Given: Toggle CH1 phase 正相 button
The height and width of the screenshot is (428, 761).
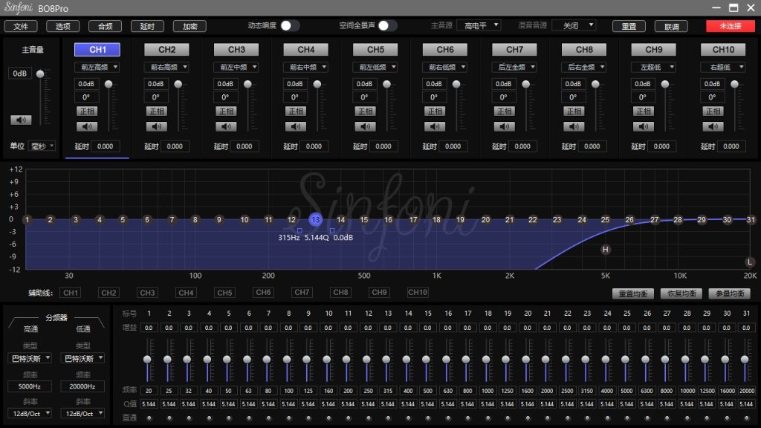Looking at the screenshot, I should 87,111.
